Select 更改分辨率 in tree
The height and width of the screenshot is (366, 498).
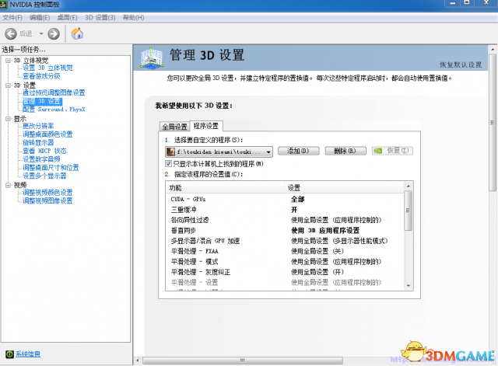[38, 126]
